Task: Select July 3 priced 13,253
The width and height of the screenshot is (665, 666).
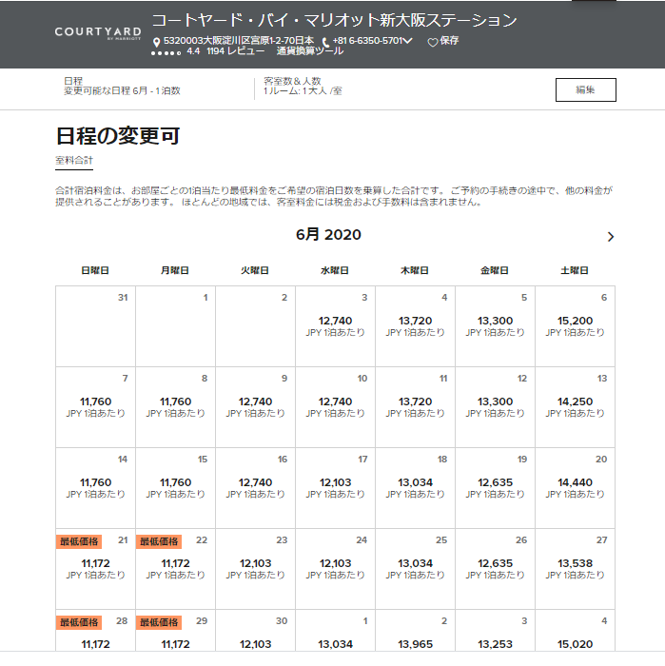Action: coord(495,630)
